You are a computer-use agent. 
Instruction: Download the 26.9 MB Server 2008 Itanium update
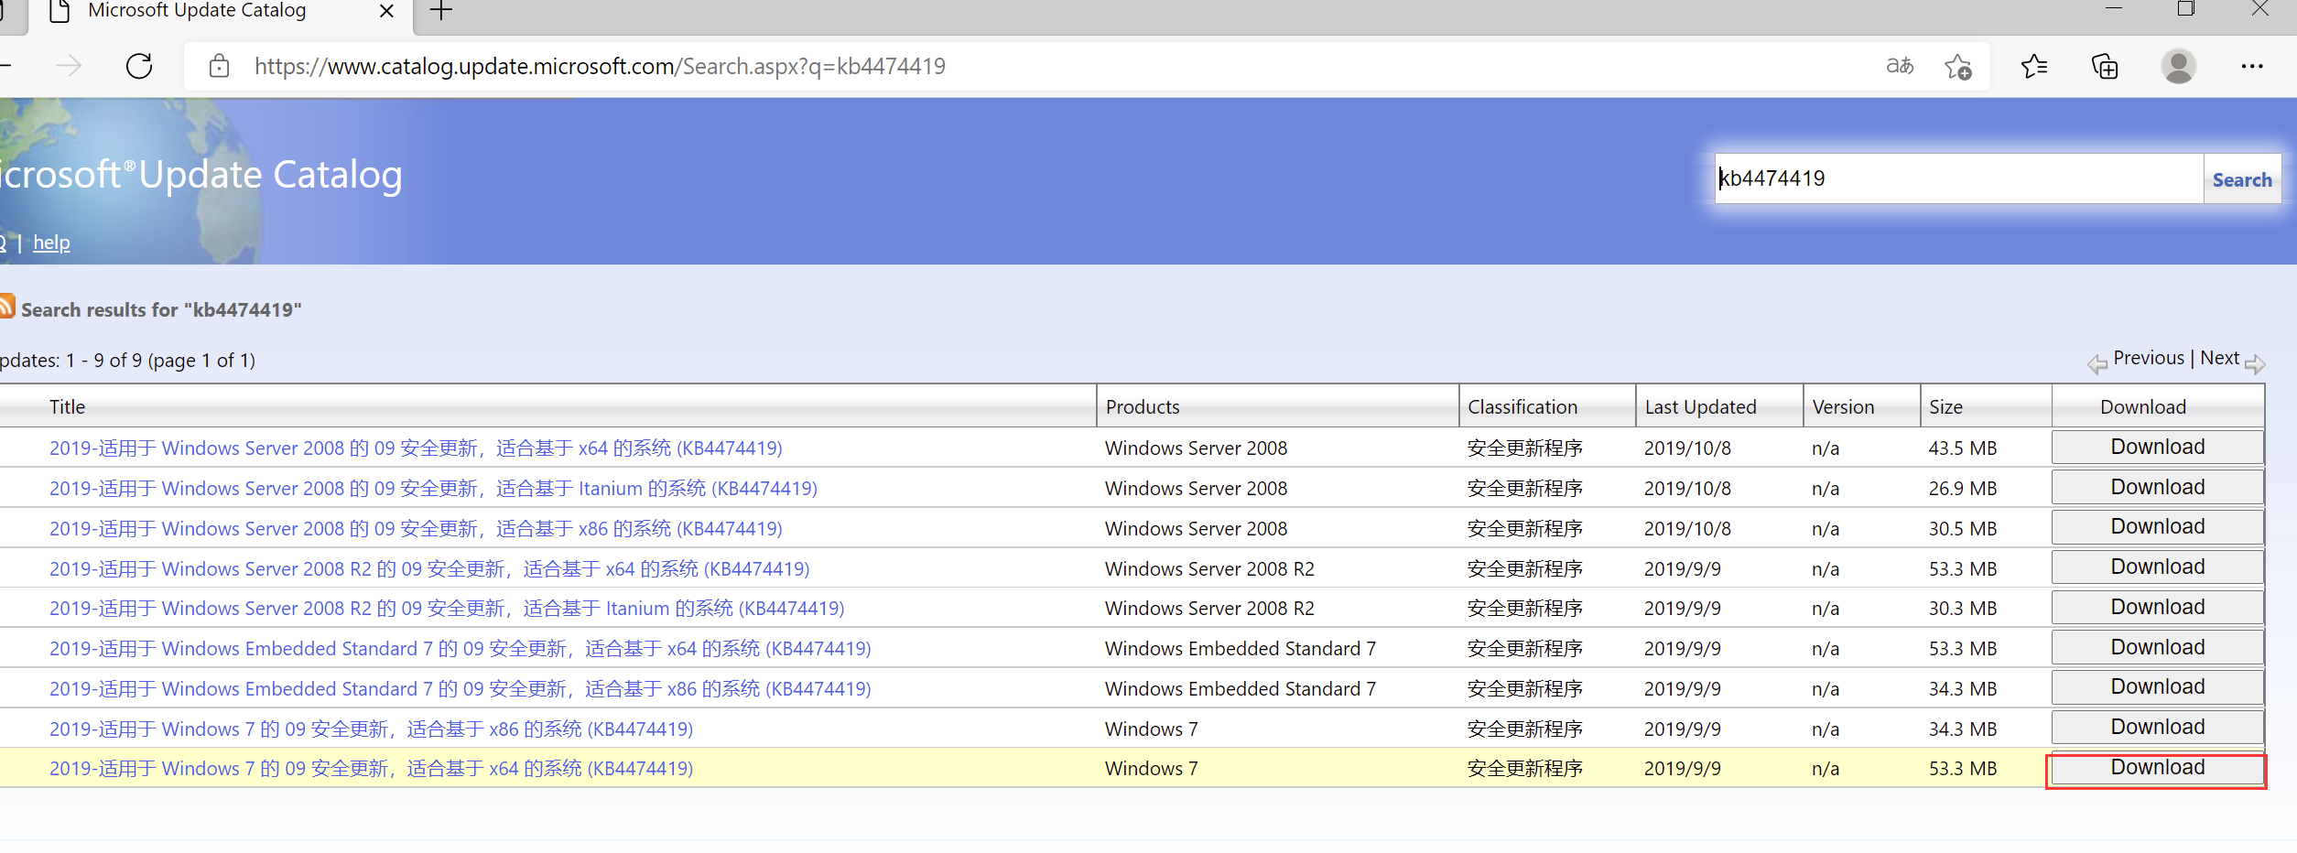pos(2157,487)
